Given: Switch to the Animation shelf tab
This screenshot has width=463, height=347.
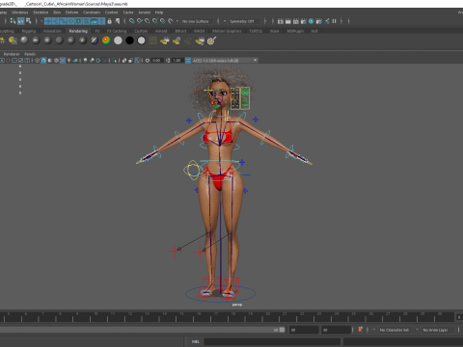Looking at the screenshot, I should 52,31.
